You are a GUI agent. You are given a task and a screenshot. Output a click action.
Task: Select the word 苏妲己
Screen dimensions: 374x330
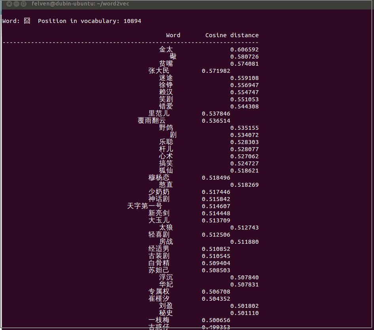[x=159, y=270]
